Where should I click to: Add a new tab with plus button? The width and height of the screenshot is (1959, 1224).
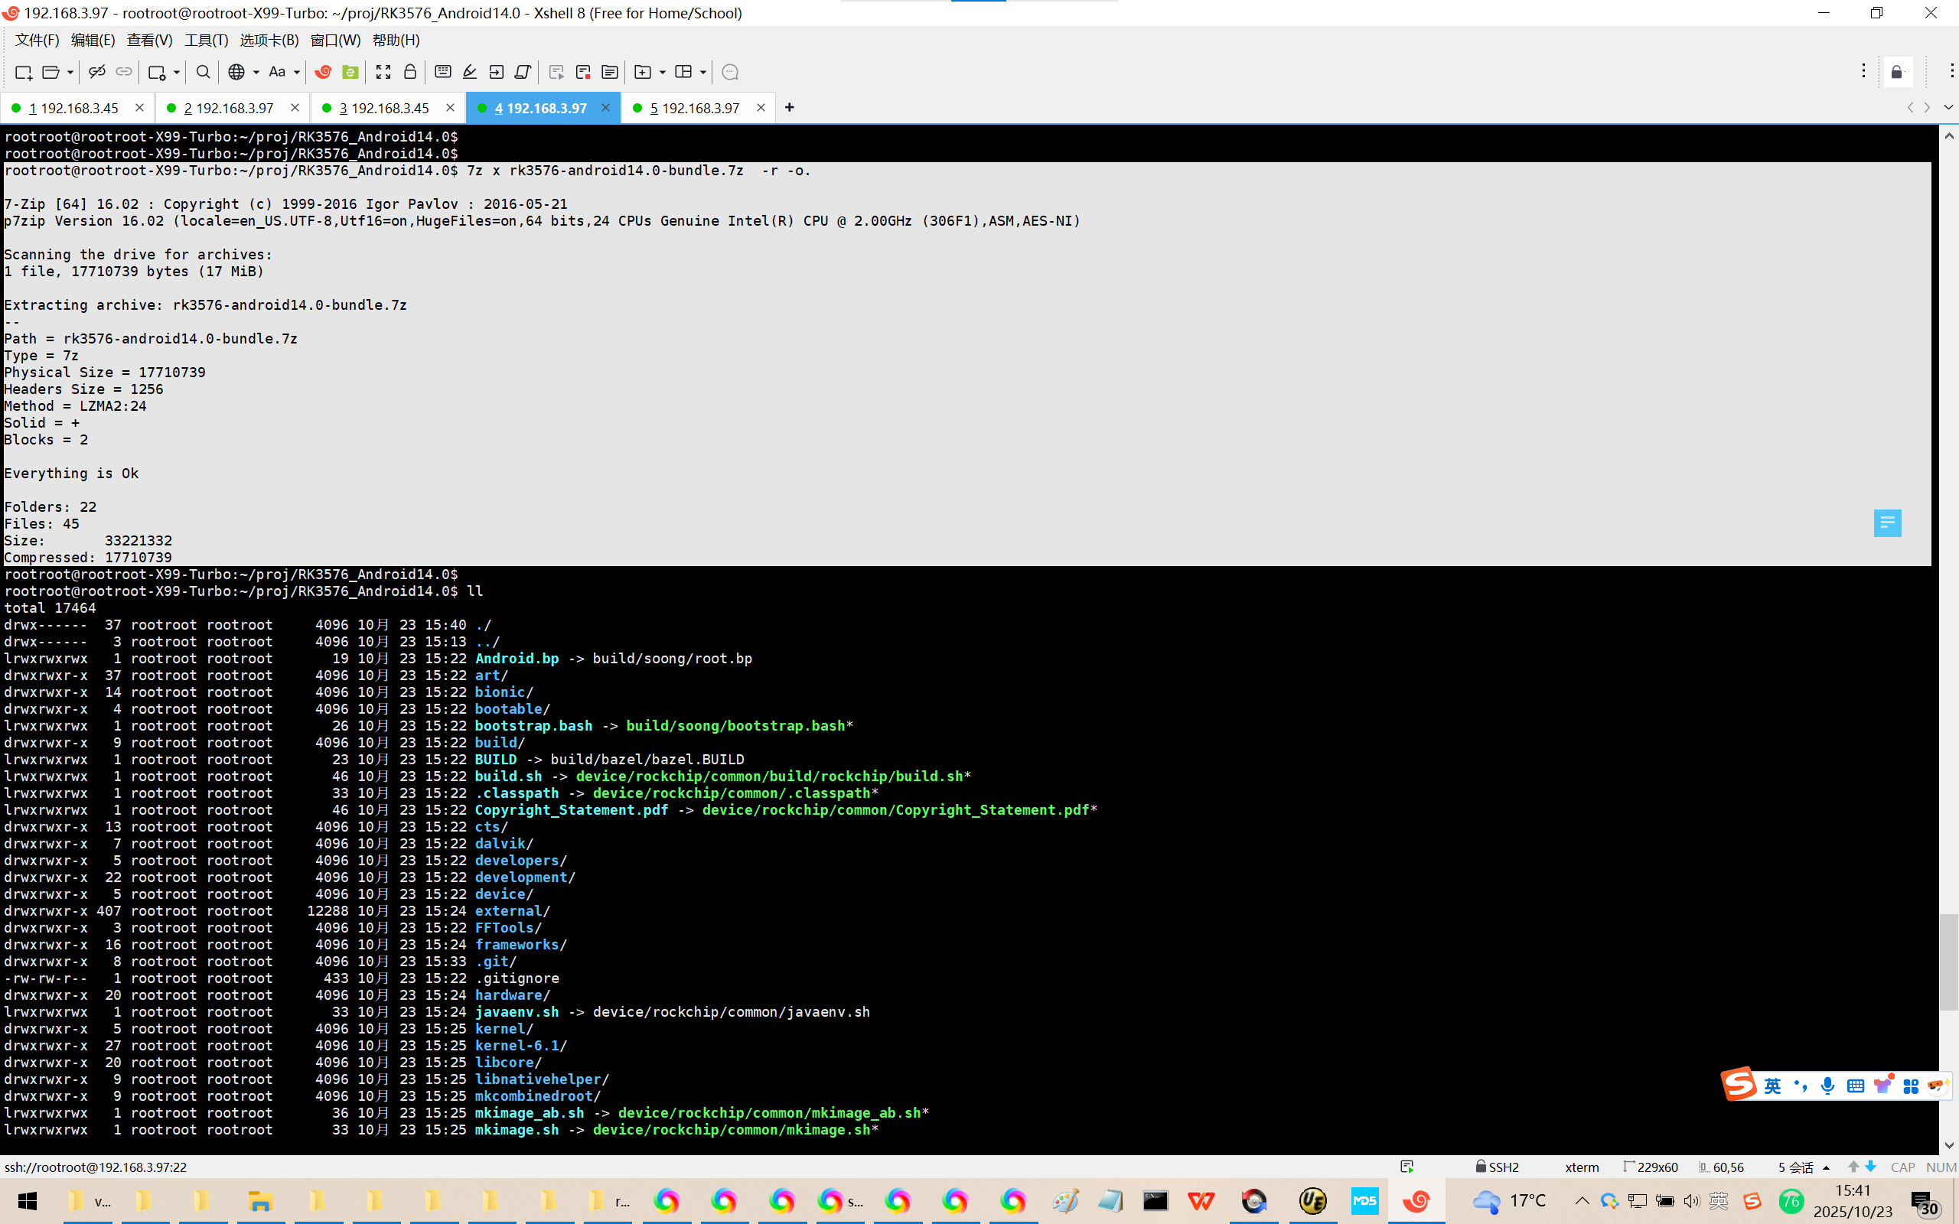(x=789, y=108)
